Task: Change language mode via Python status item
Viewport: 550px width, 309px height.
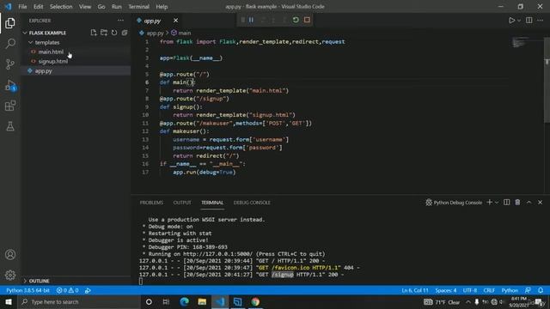Action: coord(510,290)
